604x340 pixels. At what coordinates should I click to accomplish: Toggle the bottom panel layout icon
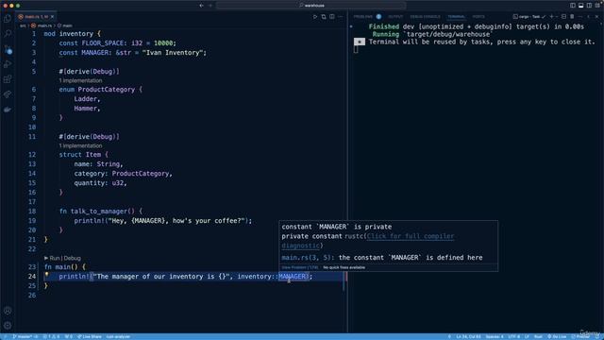581,6
